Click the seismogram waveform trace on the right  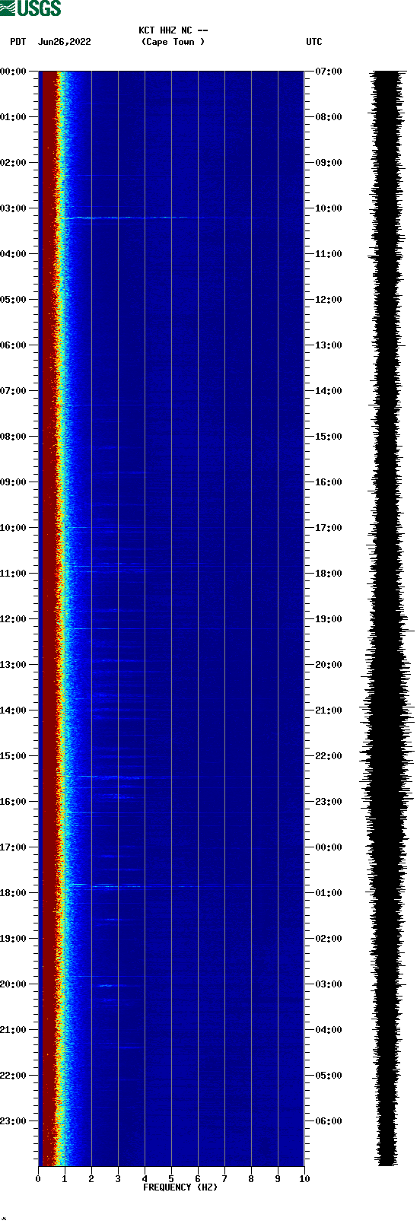tap(387, 618)
